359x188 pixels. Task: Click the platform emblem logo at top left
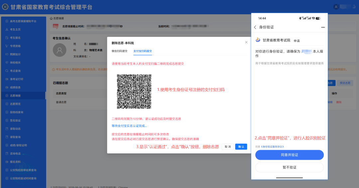(5, 7)
